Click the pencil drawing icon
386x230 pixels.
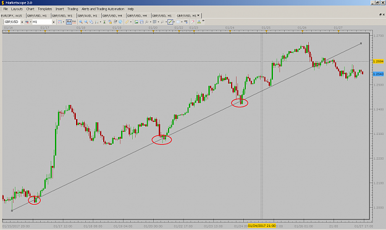coord(127,22)
